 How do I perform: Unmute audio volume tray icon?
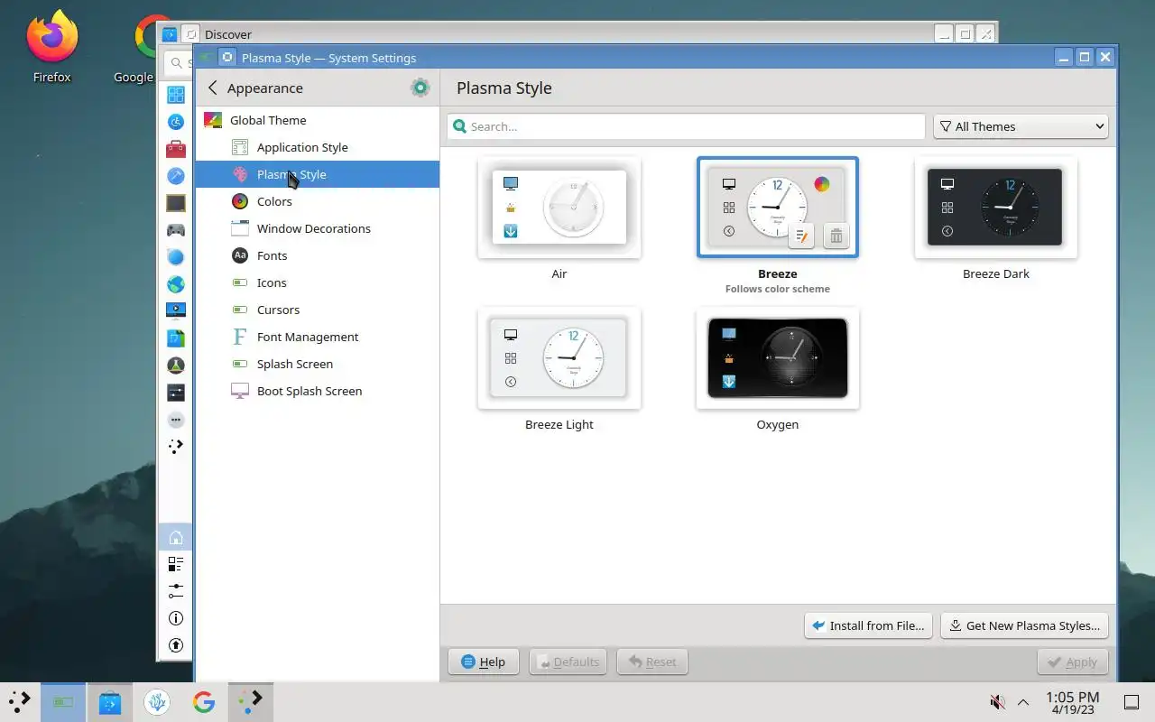point(997,701)
